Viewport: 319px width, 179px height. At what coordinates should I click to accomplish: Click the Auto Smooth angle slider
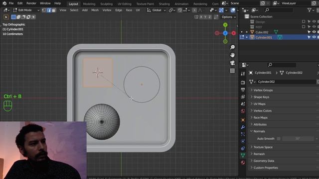(x=298, y=139)
